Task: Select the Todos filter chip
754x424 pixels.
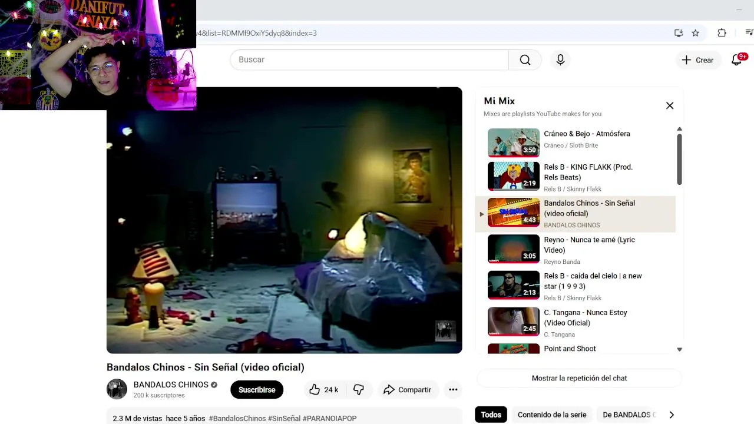Action: [491, 415]
